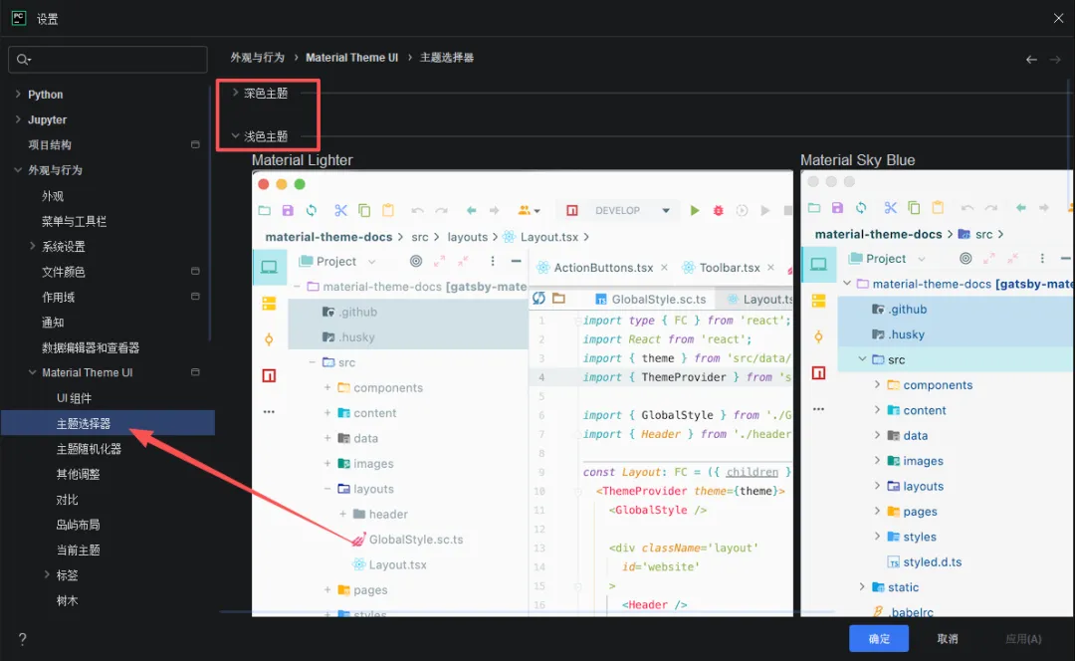1075x661 pixels.
Task: Expand the 深色主题 section
Action: tap(235, 93)
